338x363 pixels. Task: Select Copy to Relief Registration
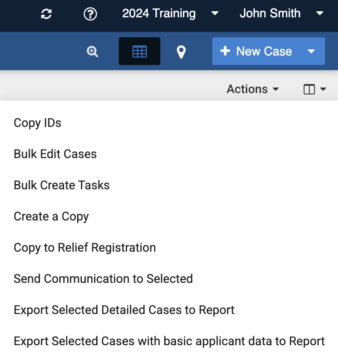tap(85, 248)
